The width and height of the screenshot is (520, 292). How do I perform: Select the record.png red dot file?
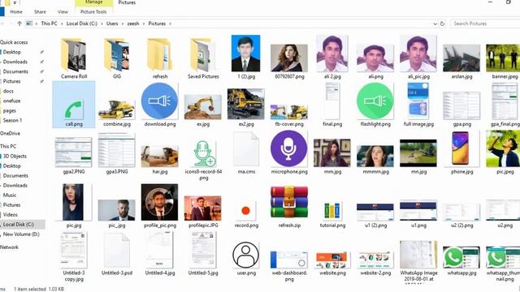246,214
